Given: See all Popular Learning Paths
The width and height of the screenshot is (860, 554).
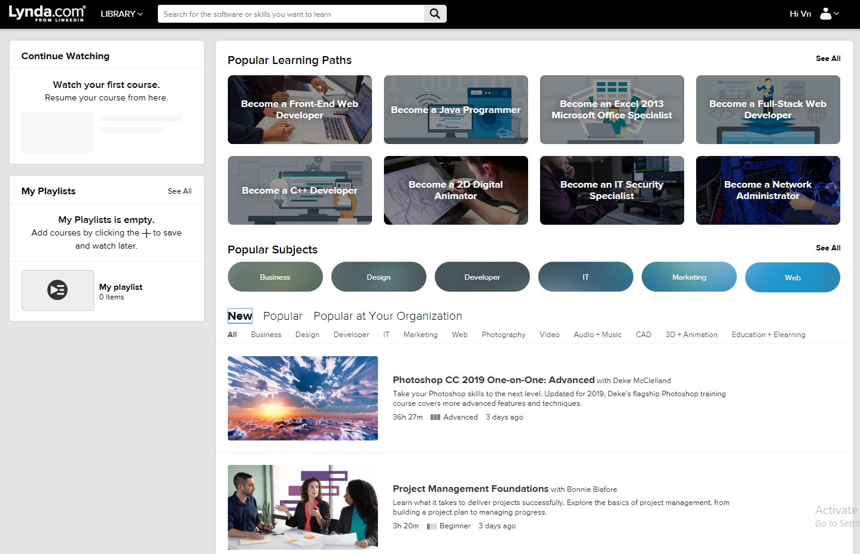Looking at the screenshot, I should click(x=828, y=59).
